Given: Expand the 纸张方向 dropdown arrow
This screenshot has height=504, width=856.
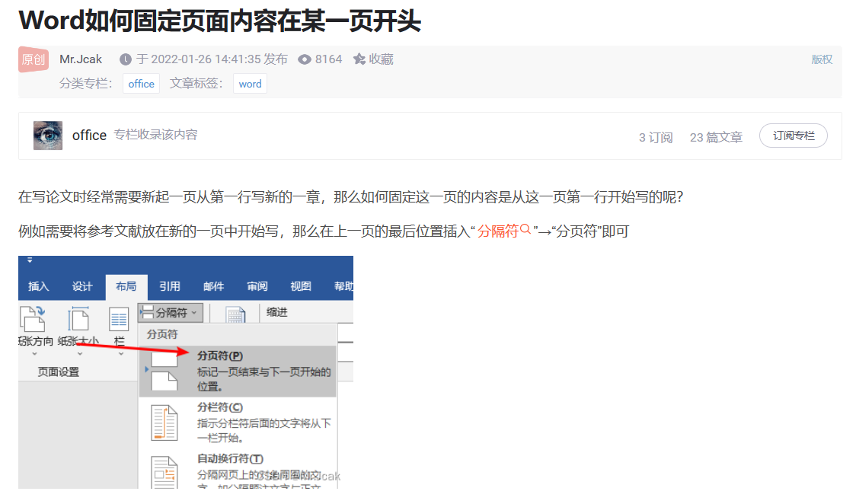Looking at the screenshot, I should point(34,354).
